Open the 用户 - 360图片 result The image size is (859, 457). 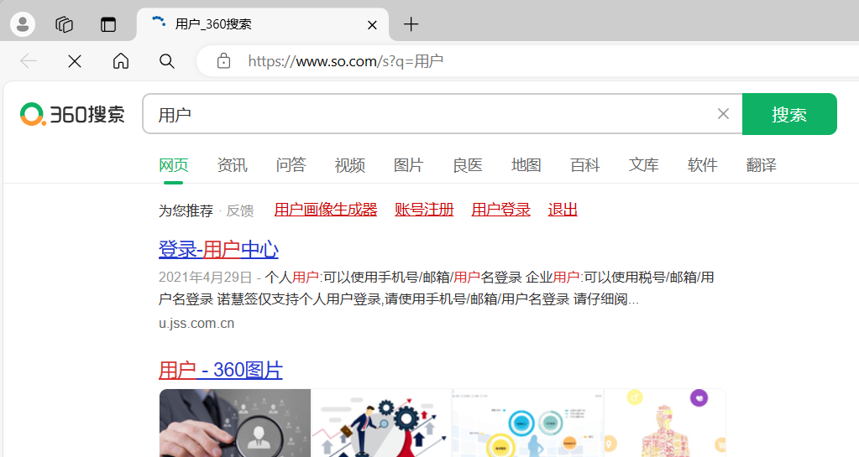(x=220, y=370)
